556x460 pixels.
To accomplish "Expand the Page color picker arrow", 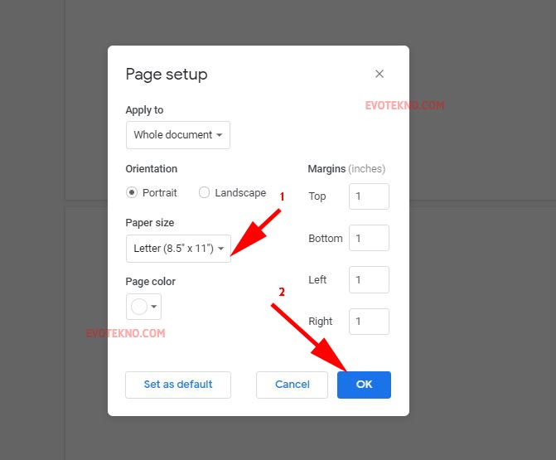I will (x=153, y=307).
